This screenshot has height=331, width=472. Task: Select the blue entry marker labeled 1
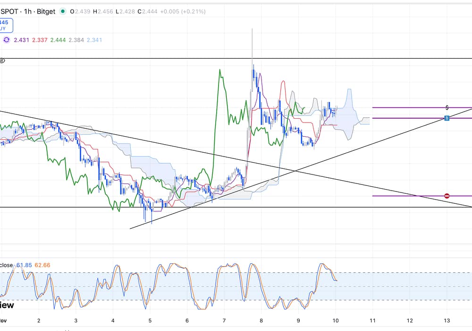click(x=446, y=118)
